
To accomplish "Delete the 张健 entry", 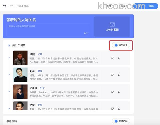I will [119, 58].
